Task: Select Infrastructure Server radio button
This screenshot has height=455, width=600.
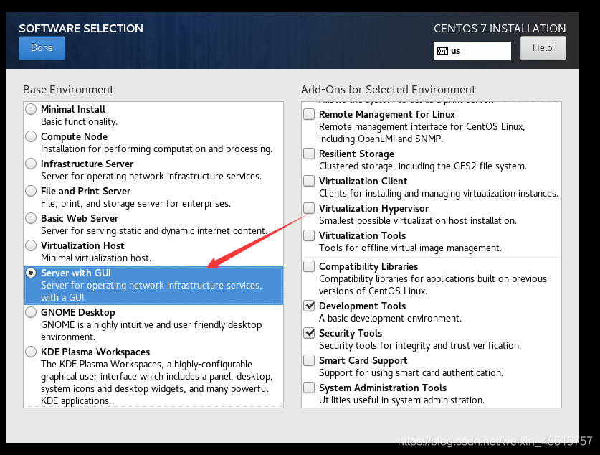Action: (31, 164)
